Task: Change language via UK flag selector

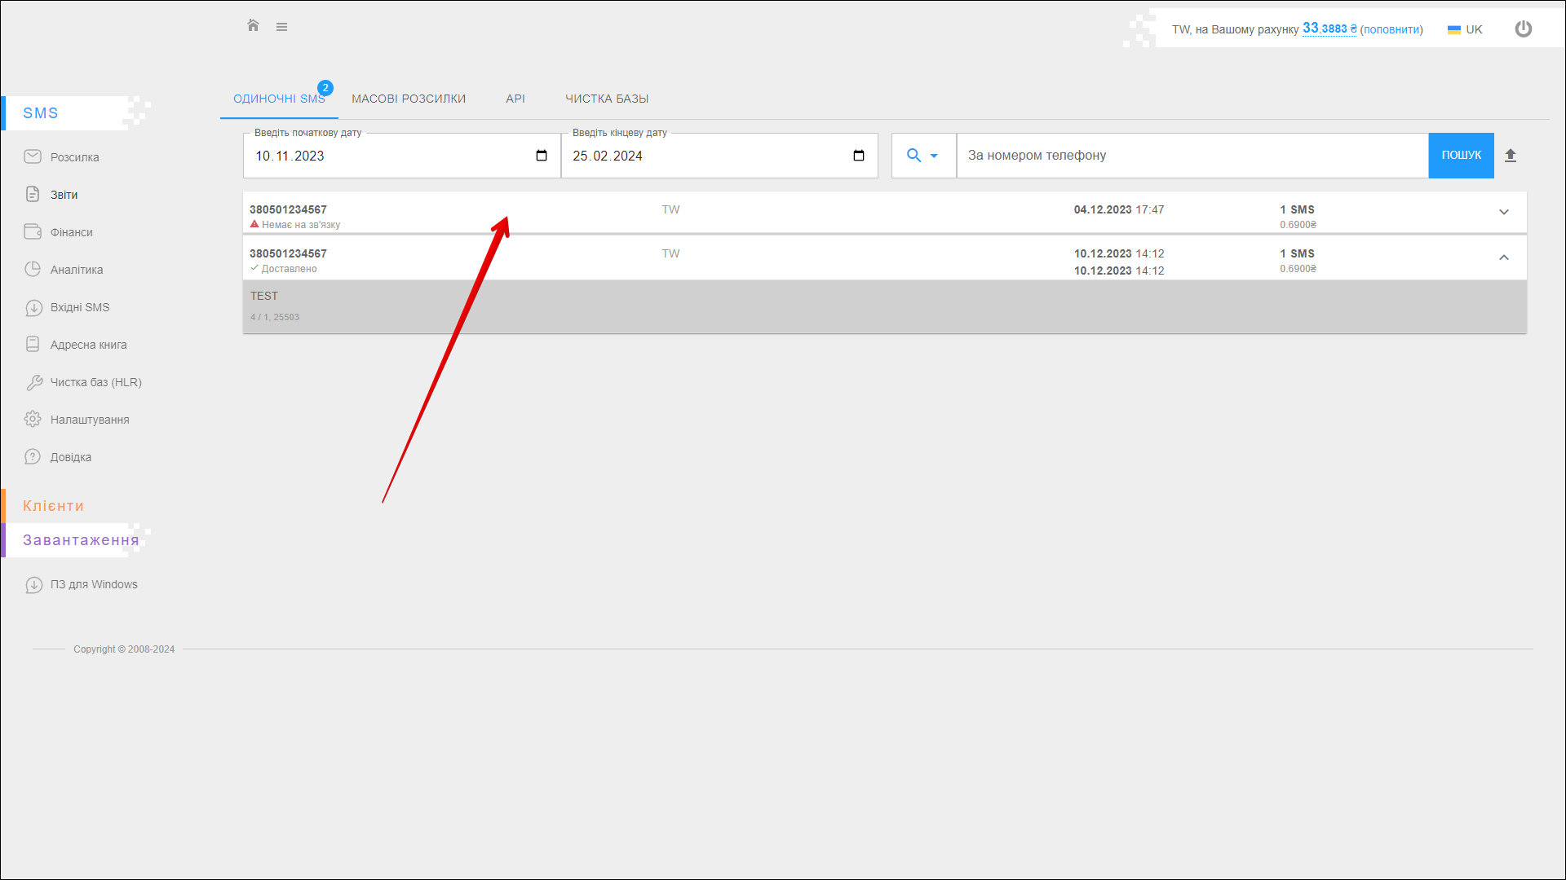Action: click(1465, 29)
